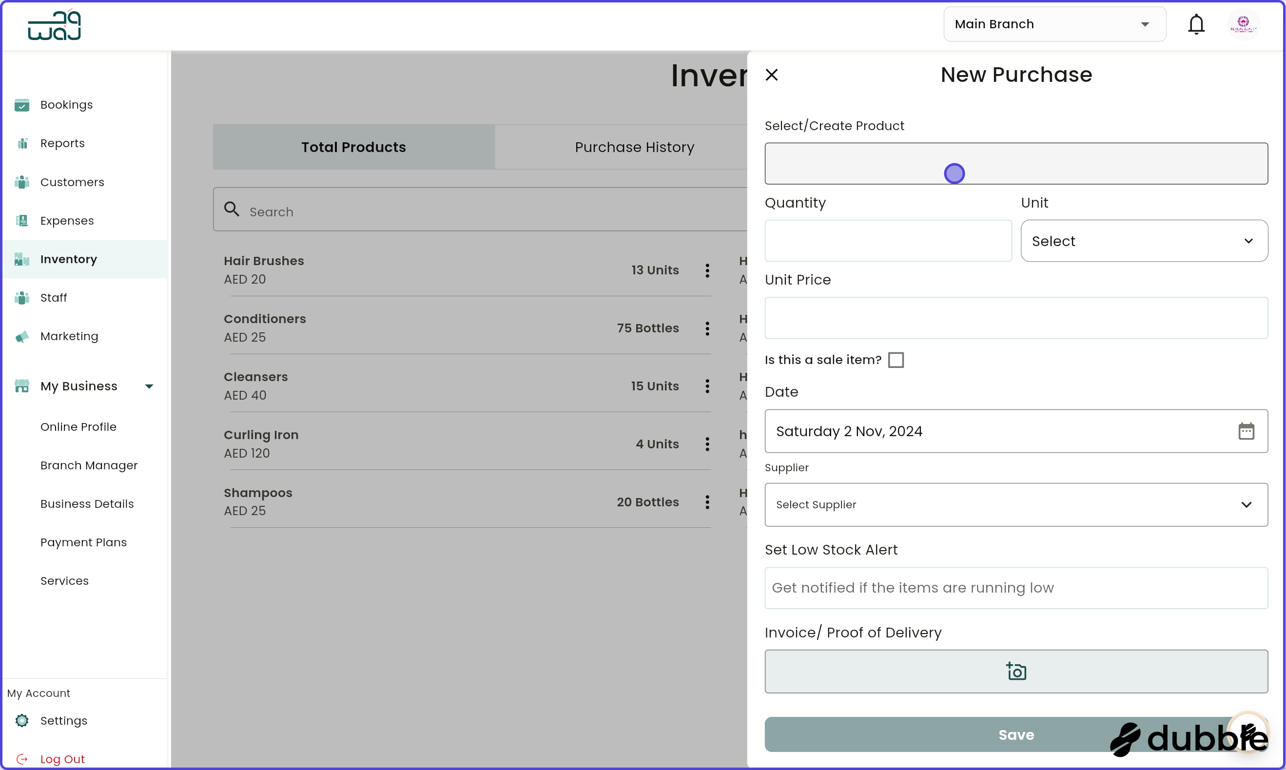Click Log Out link

62,759
